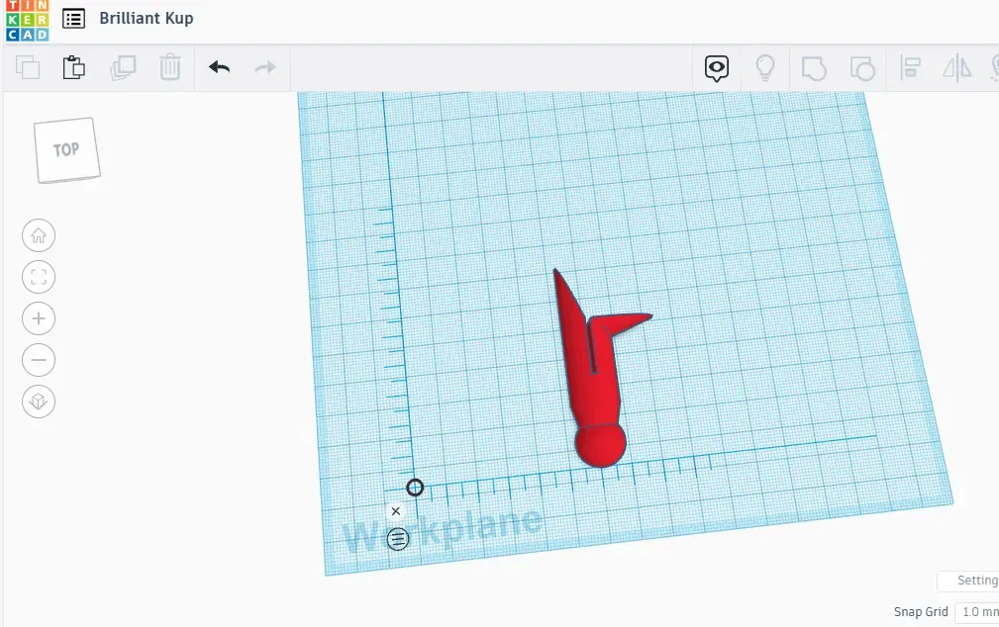
Task: Click the Copy toolbar icon
Action: click(28, 67)
